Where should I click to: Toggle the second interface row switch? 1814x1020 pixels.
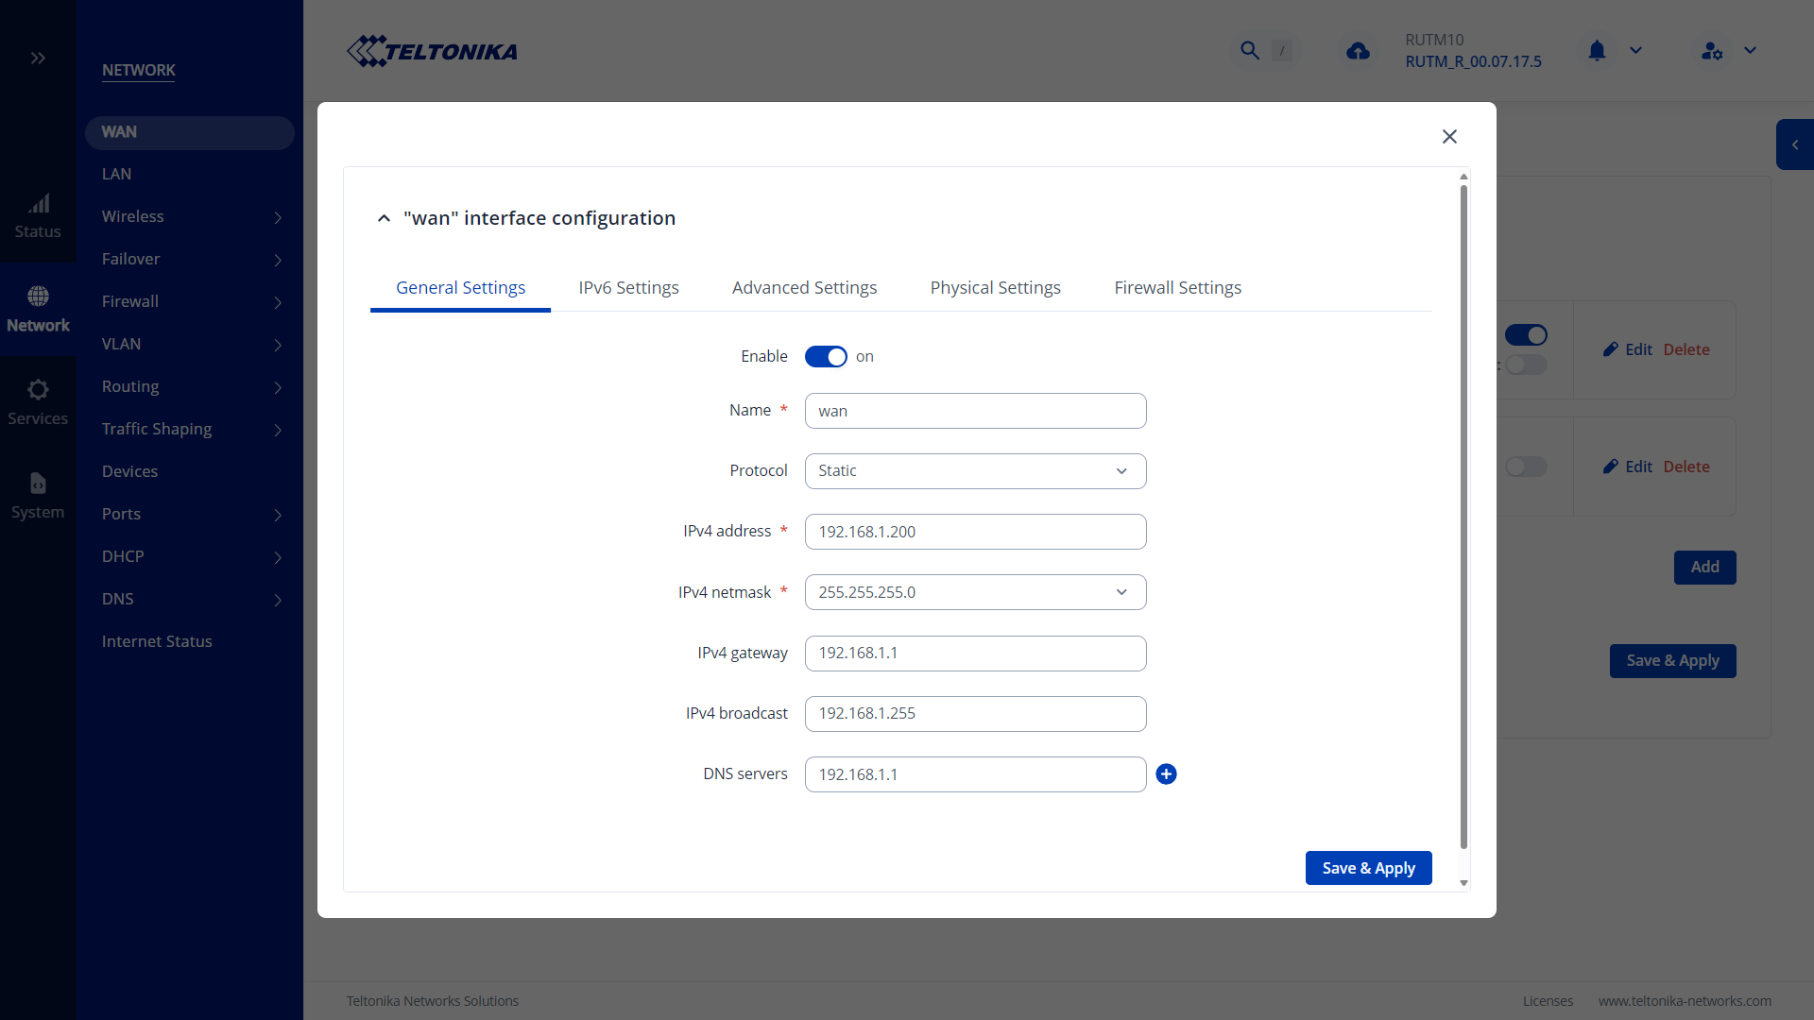(1526, 467)
